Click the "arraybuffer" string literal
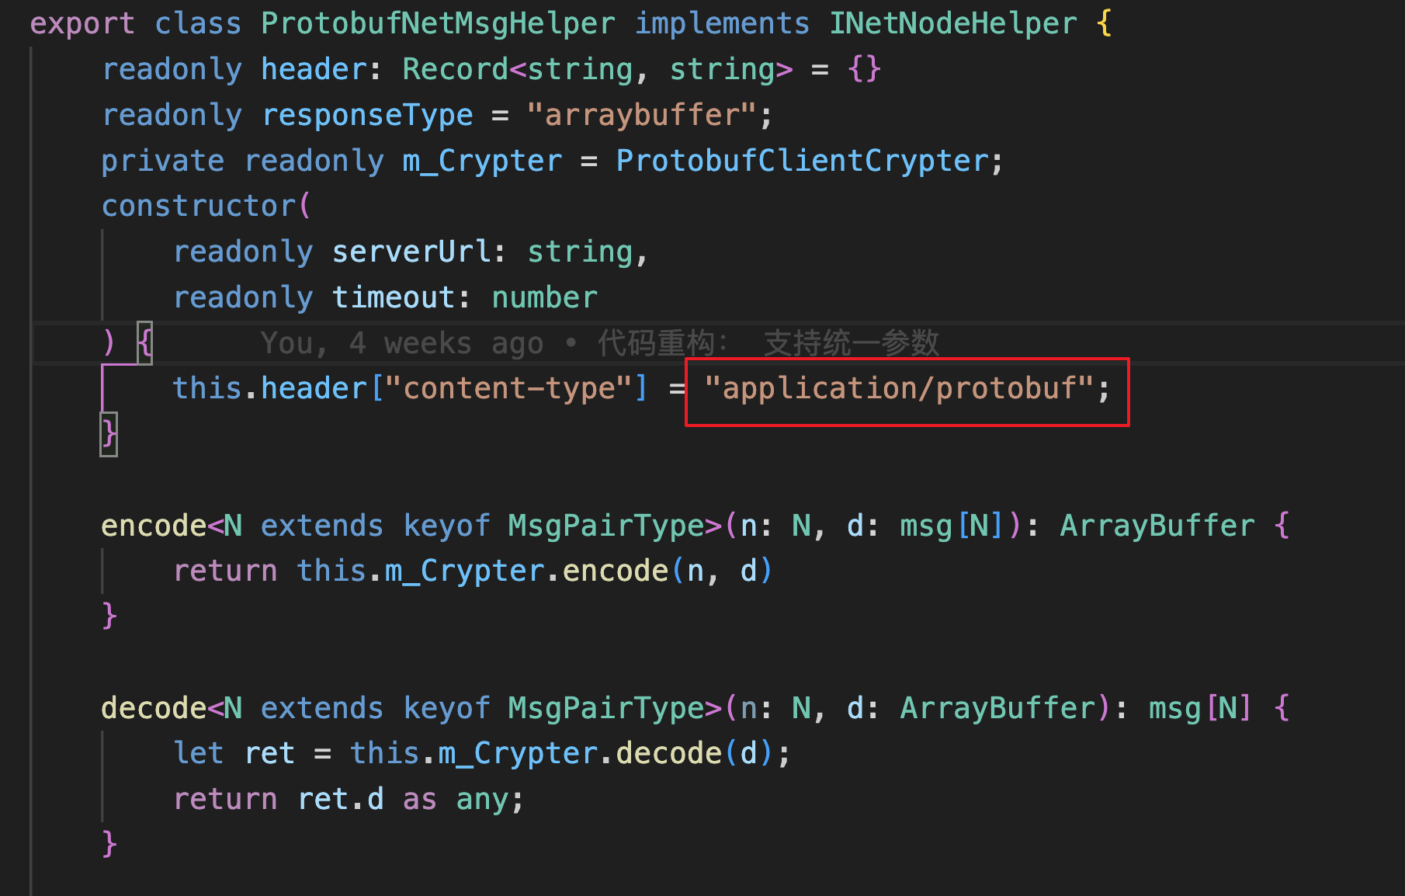Screen dimensions: 1405x896 (x=641, y=115)
